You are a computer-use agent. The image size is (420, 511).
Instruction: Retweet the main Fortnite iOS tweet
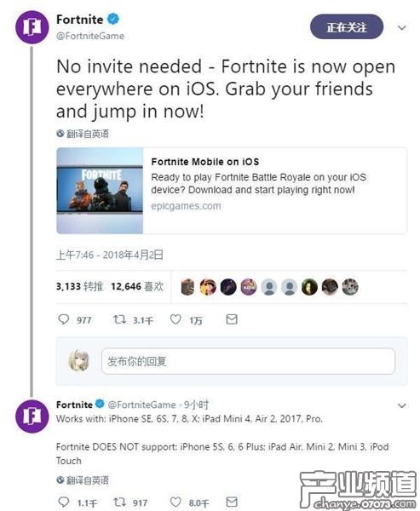119,319
